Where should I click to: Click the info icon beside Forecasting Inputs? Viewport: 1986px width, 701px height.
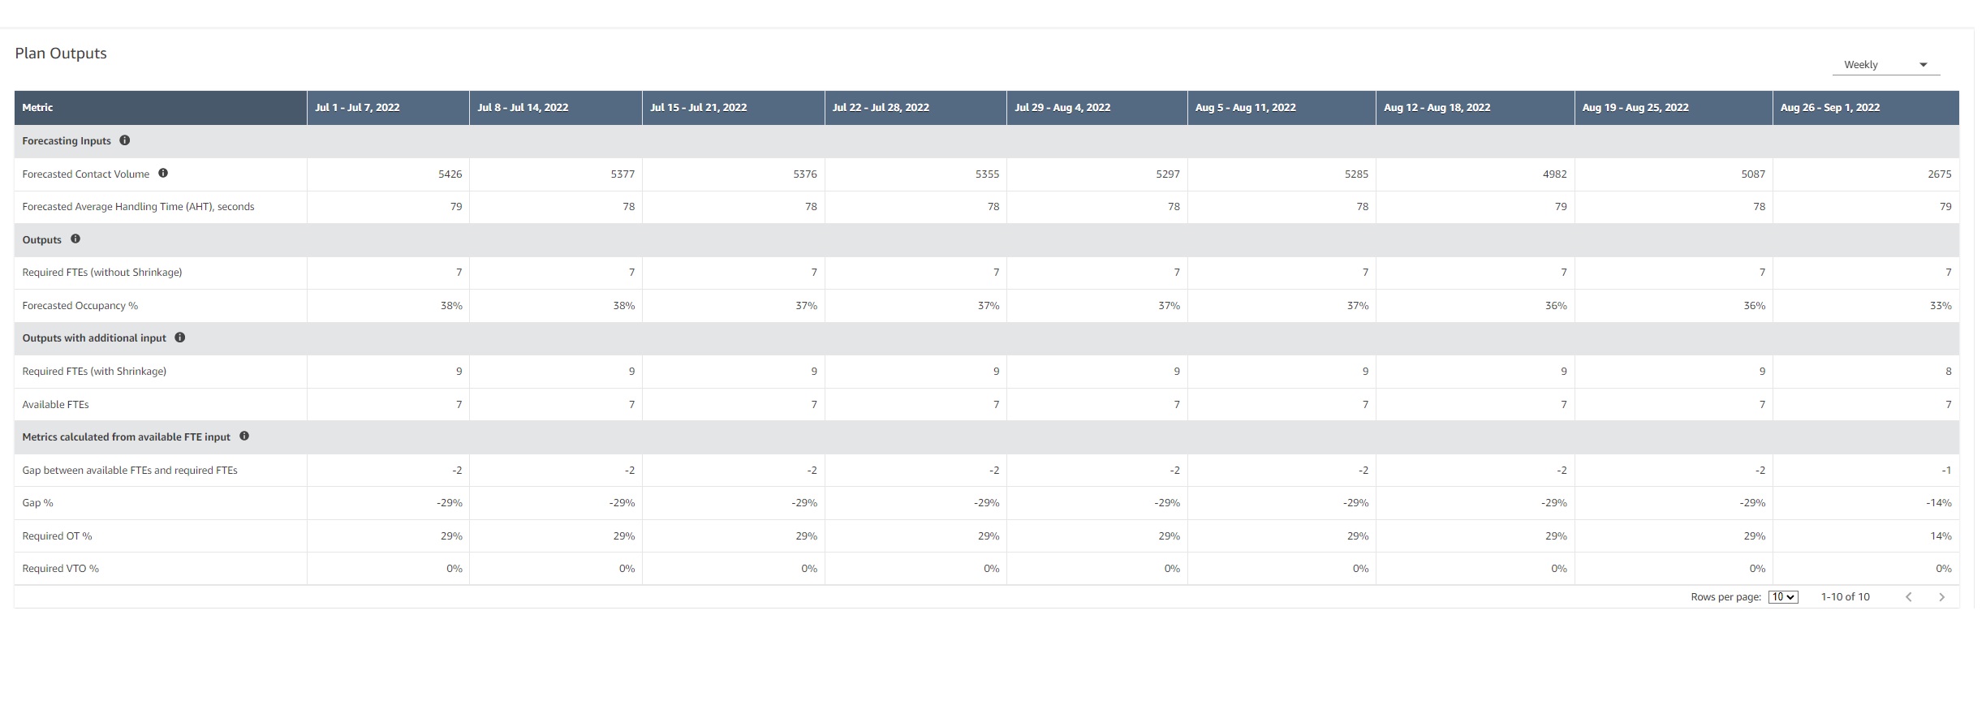pos(126,140)
